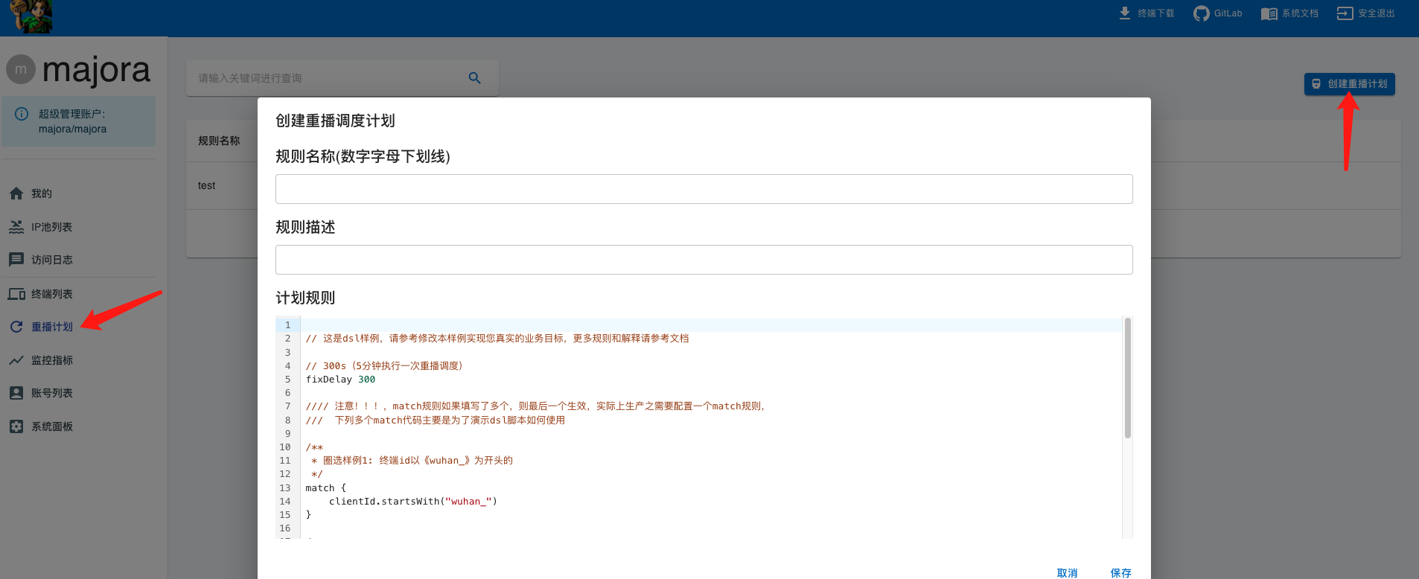This screenshot has height=579, width=1419.
Task: Click the 监控指标 chart icon
Action: point(16,360)
